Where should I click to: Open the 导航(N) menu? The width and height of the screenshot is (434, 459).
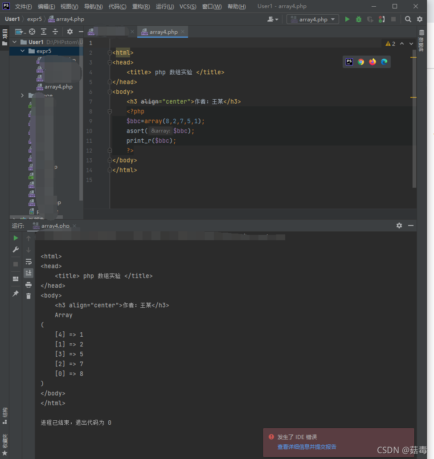pos(93,6)
